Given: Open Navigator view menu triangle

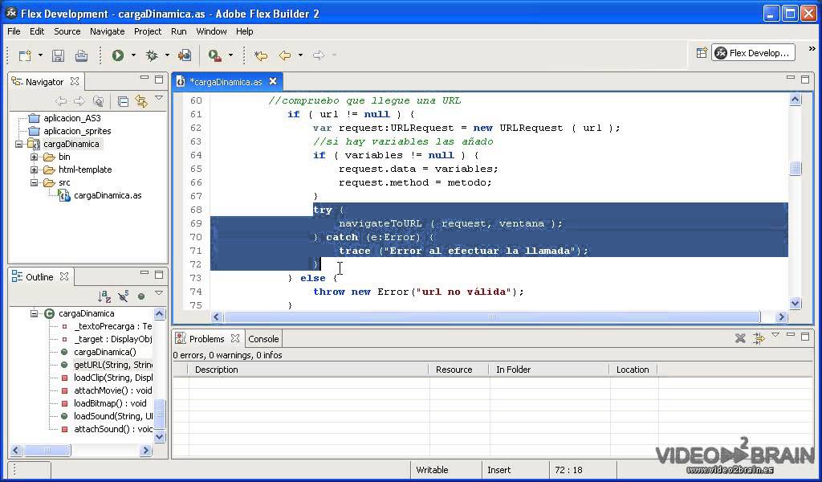Looking at the screenshot, I should 159,98.
